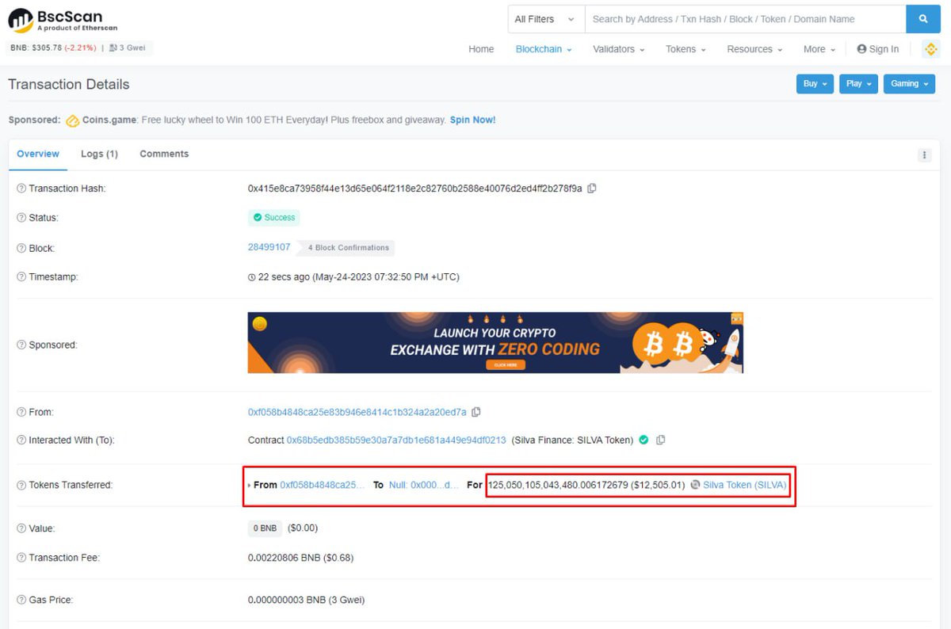Expand the Tokens menu
This screenshot has width=951, height=629.
pos(686,49)
